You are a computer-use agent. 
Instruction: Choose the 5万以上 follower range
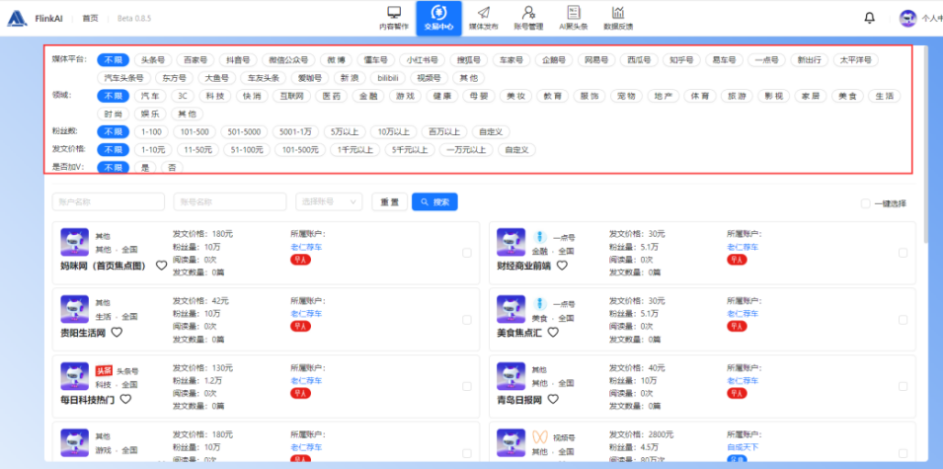click(x=344, y=131)
